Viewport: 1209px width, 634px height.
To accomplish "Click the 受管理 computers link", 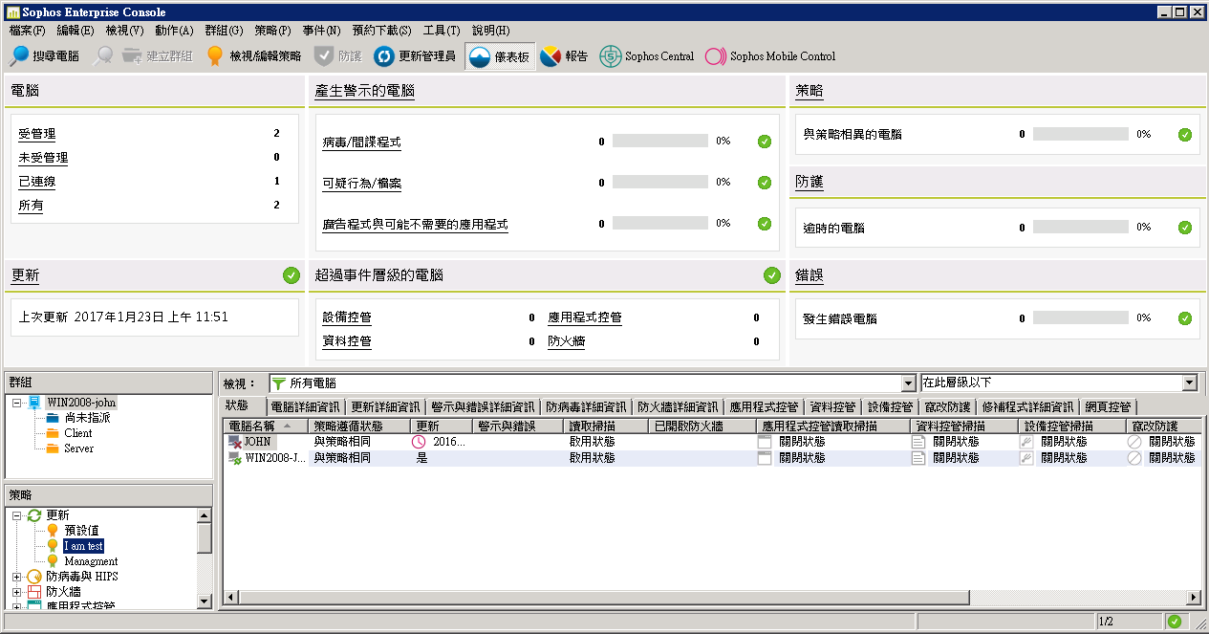I will [x=36, y=134].
